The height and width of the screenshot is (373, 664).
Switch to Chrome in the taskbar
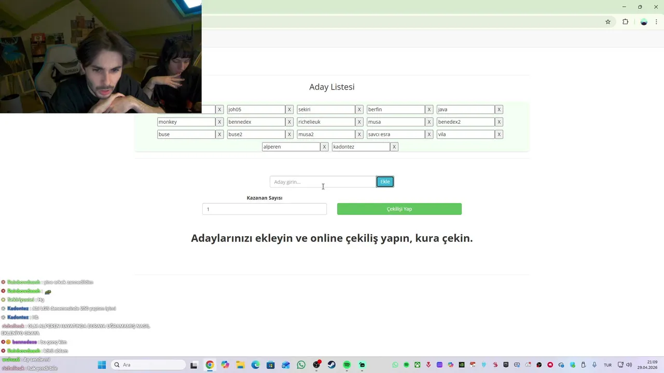coord(210,365)
